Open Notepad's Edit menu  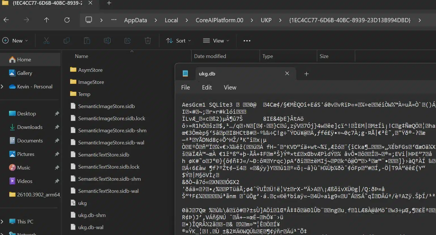pos(207,87)
